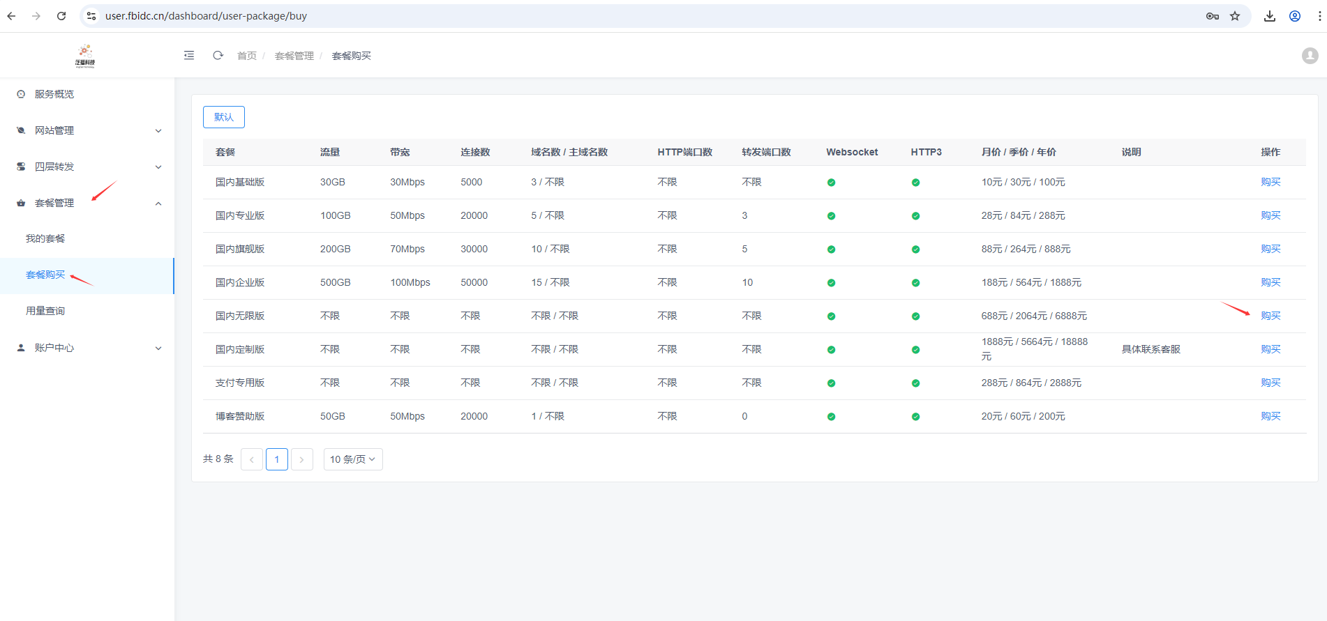This screenshot has width=1327, height=621.
Task: Click the 具体联系客服 note
Action: 1151,349
